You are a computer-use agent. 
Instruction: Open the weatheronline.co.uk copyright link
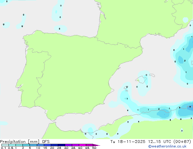[167, 147]
